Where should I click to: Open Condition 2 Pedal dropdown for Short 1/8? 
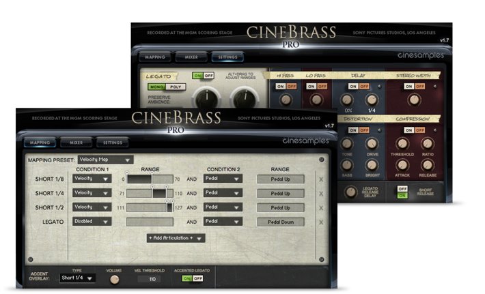223,179
